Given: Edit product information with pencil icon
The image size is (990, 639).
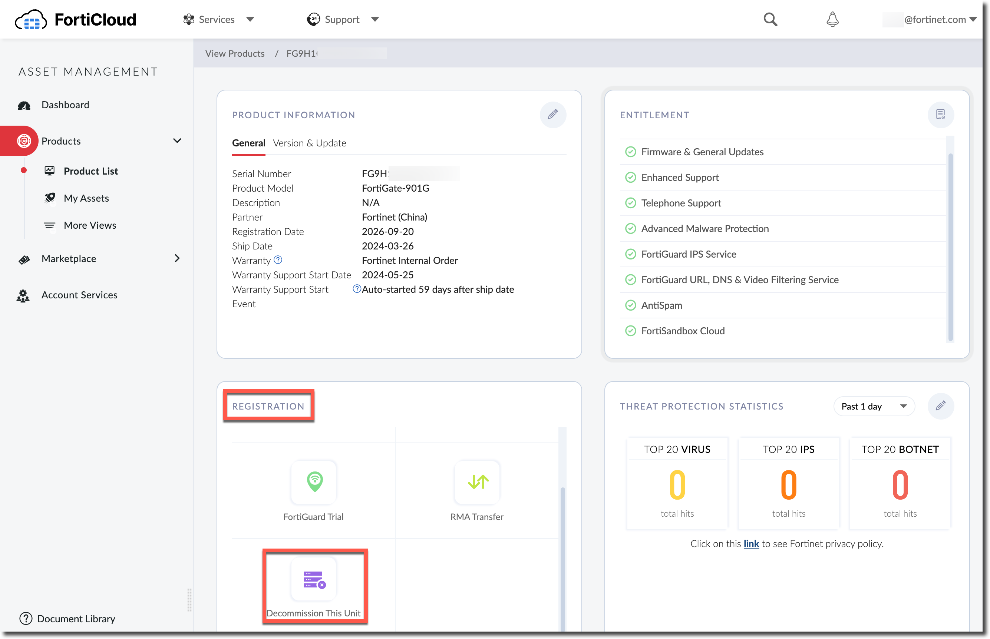Looking at the screenshot, I should tap(552, 115).
